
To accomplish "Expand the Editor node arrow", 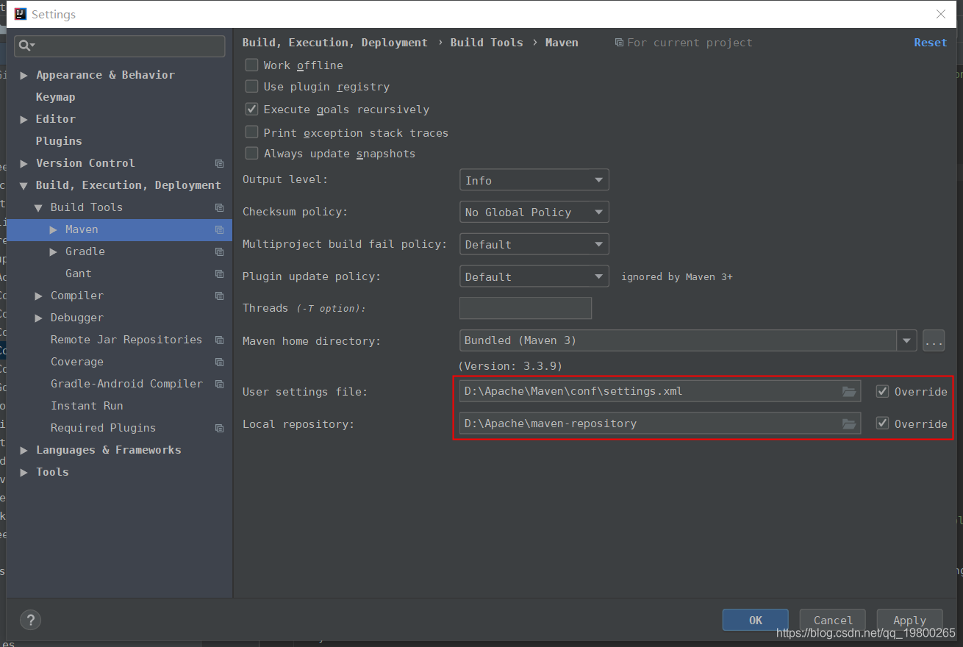I will pos(24,119).
